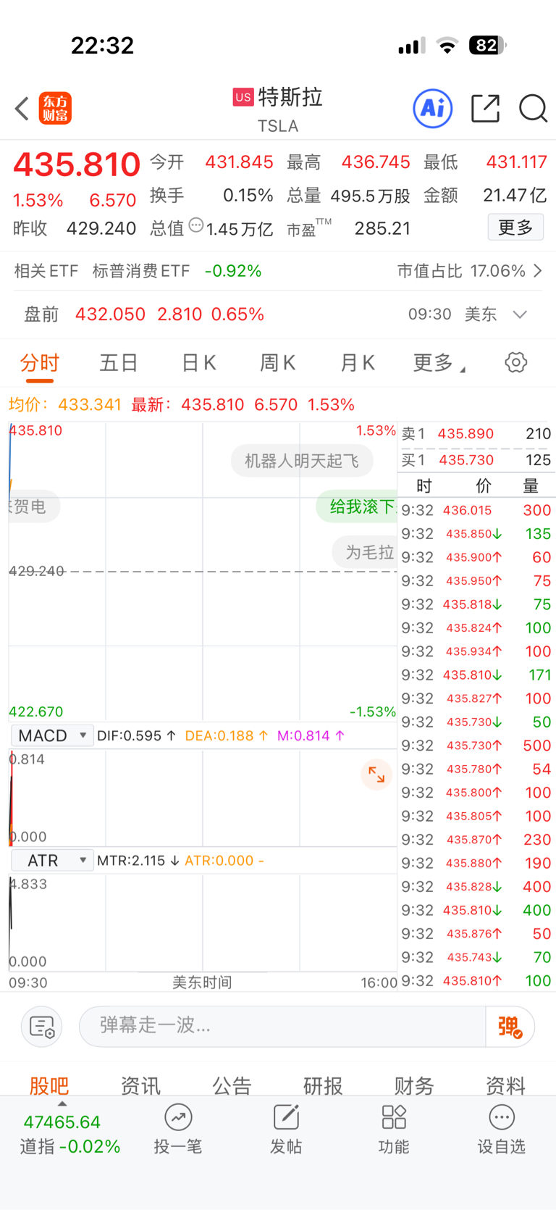Tap trade row 435.730 volume 500
The width and height of the screenshot is (556, 1210).
pos(476,746)
